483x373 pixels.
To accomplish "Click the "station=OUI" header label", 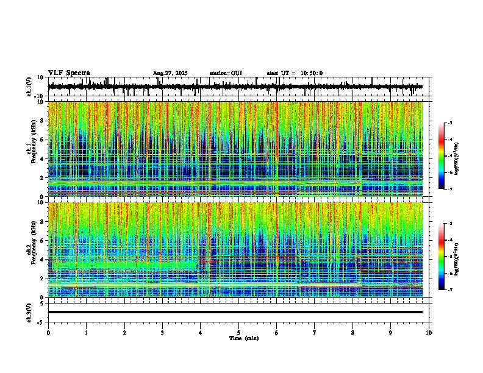I will [x=226, y=73].
